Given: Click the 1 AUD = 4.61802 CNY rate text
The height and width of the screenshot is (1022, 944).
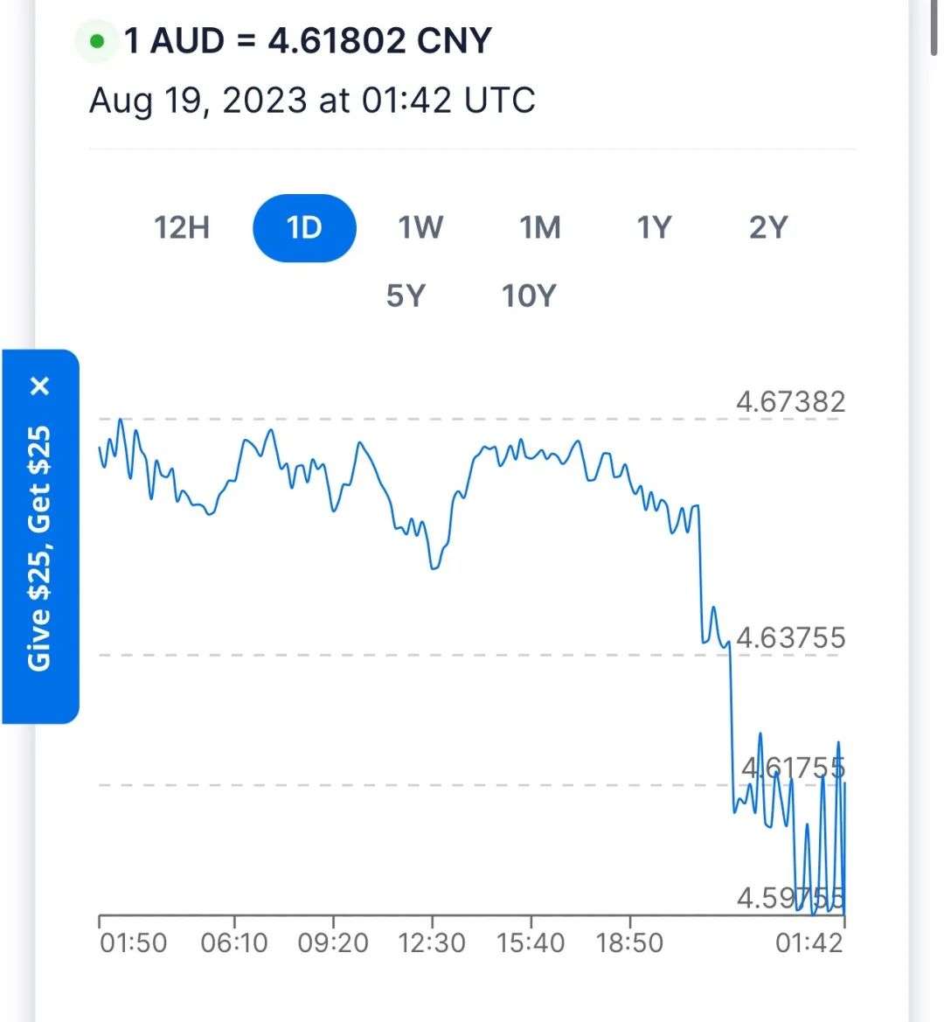Looking at the screenshot, I should (x=308, y=40).
